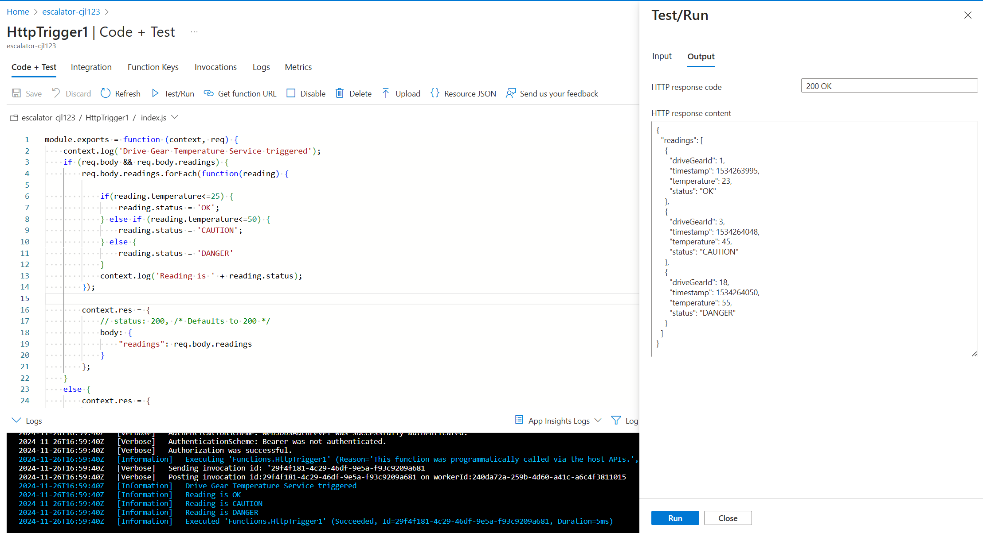This screenshot has width=983, height=533.
Task: Refresh the function editor
Action: (120, 93)
